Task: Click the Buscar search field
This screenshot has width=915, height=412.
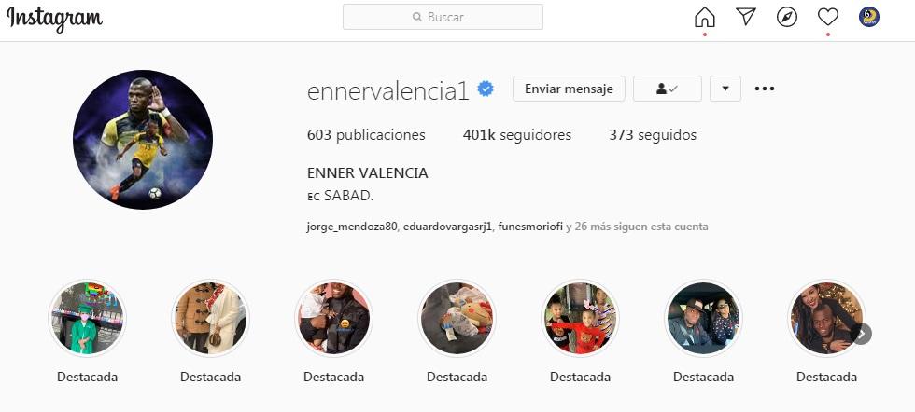Action: click(443, 17)
